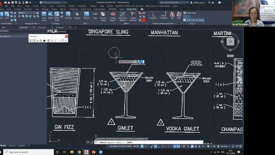Image resolution: width=275 pixels, height=155 pixels.
Task: Click the new drawing tab plus button
Action: click(x=76, y=28)
